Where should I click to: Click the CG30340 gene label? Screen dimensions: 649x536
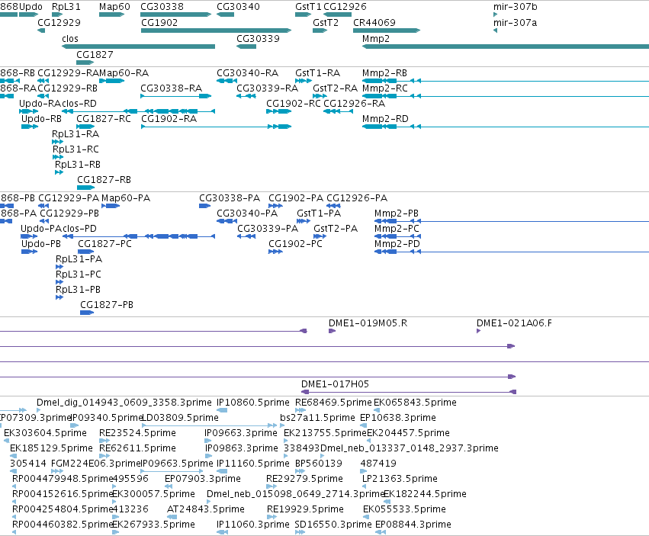[x=239, y=7]
